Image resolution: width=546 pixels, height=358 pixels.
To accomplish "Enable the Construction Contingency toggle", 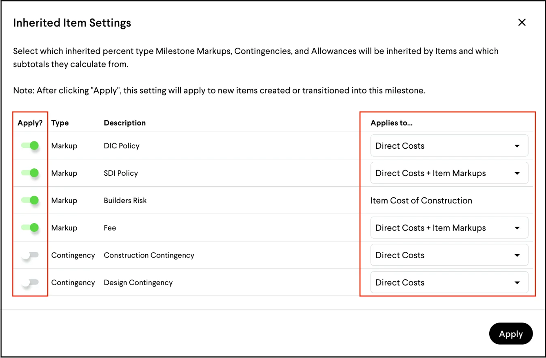I will (x=30, y=255).
